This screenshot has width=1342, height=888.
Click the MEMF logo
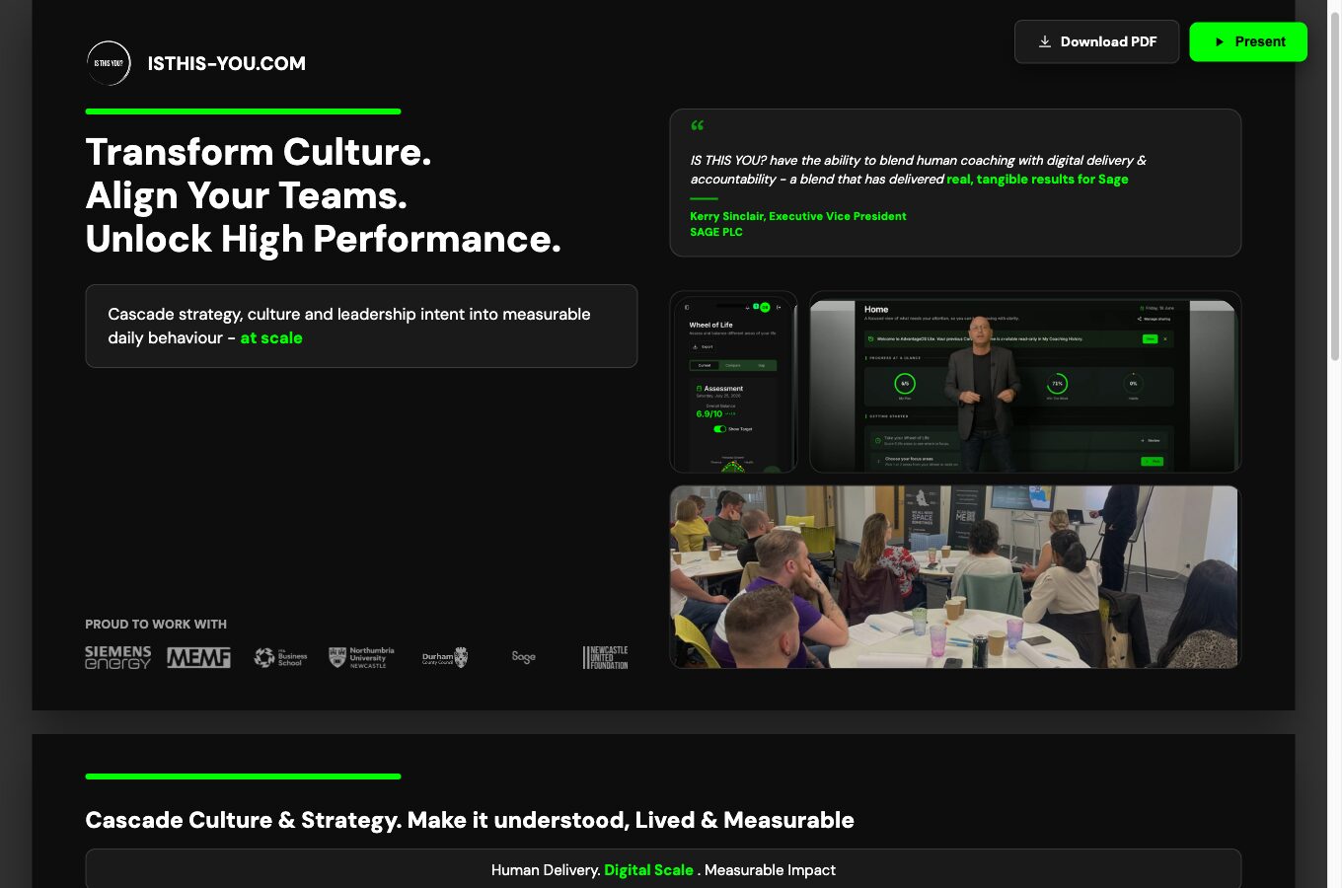pos(198,657)
